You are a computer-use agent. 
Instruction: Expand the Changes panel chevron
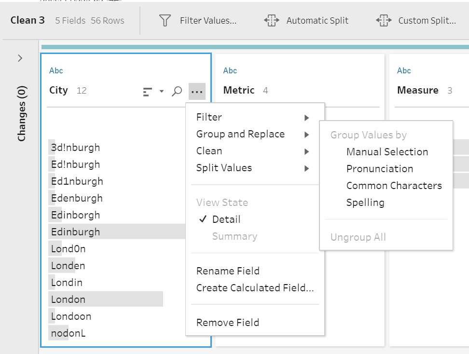pyautogui.click(x=20, y=58)
